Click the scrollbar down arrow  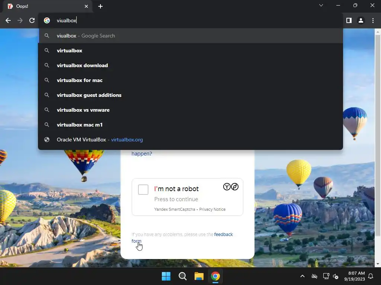click(x=378, y=264)
